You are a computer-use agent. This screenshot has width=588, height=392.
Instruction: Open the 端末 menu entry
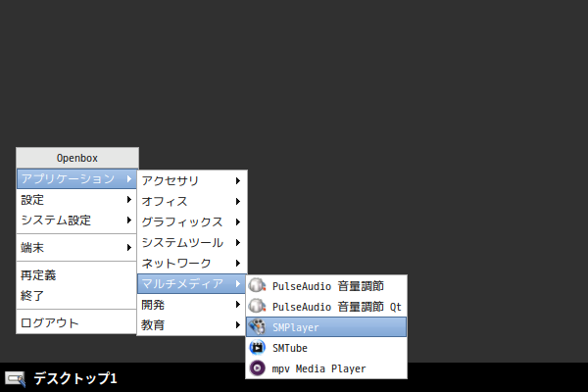tap(76, 248)
